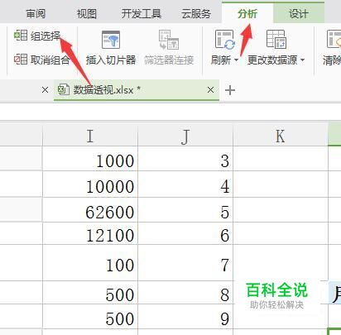This screenshot has width=341, height=335.
Task: Select the cell with 500 beside 9
Action: [x=90, y=316]
